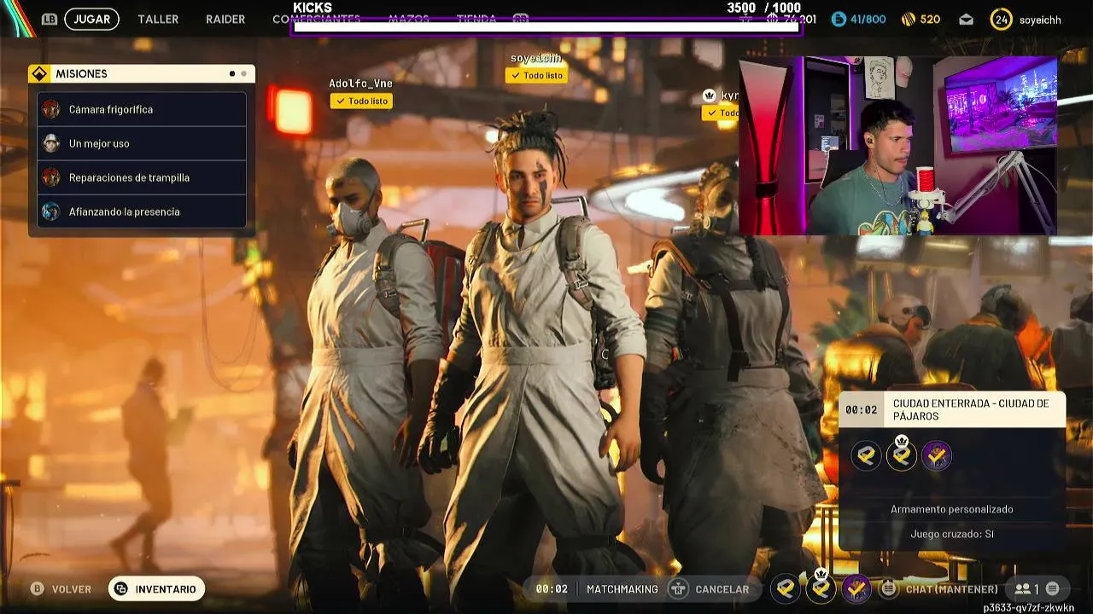
Task: Click the Un mejor uso mission avatar icon
Action: (x=51, y=143)
